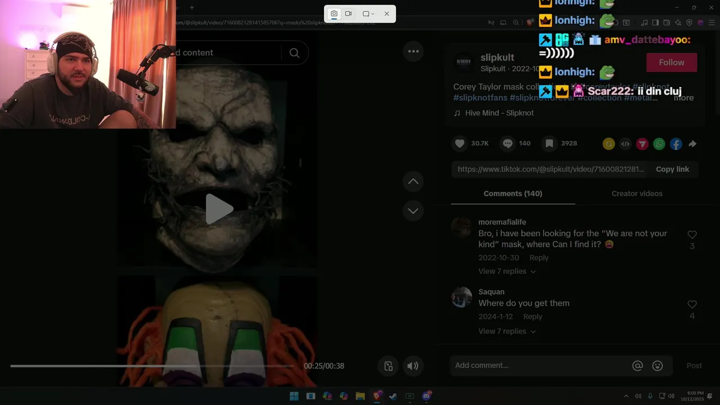Open the browser playlist music note icon

644,22
